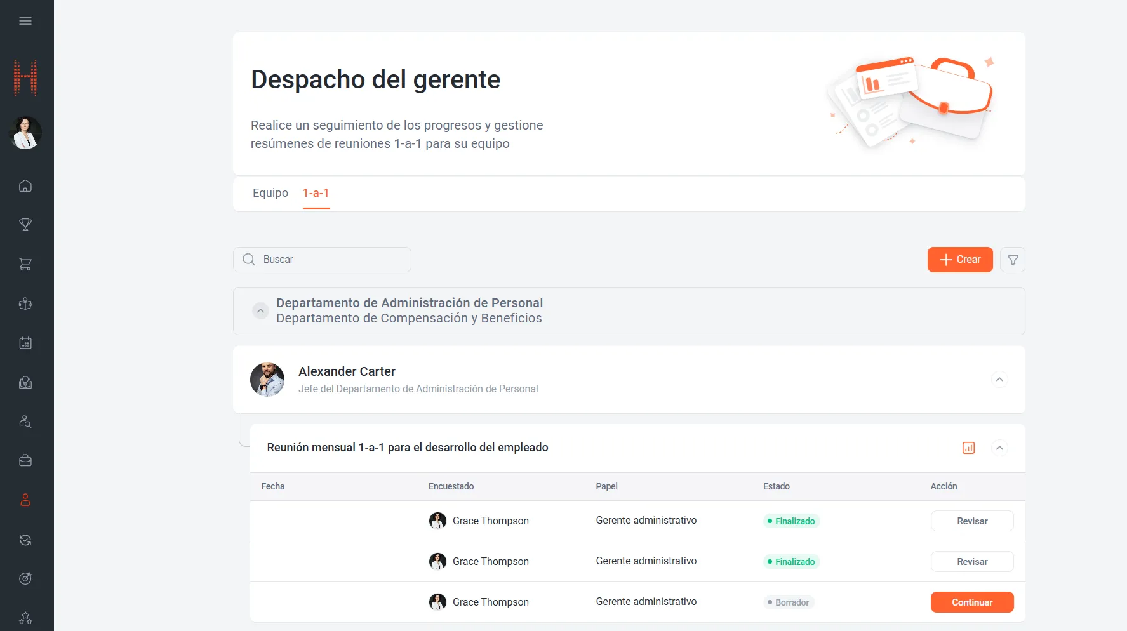Collapse the Reunión mensual 1-a-1 table
This screenshot has height=631, width=1127.
pyautogui.click(x=999, y=448)
